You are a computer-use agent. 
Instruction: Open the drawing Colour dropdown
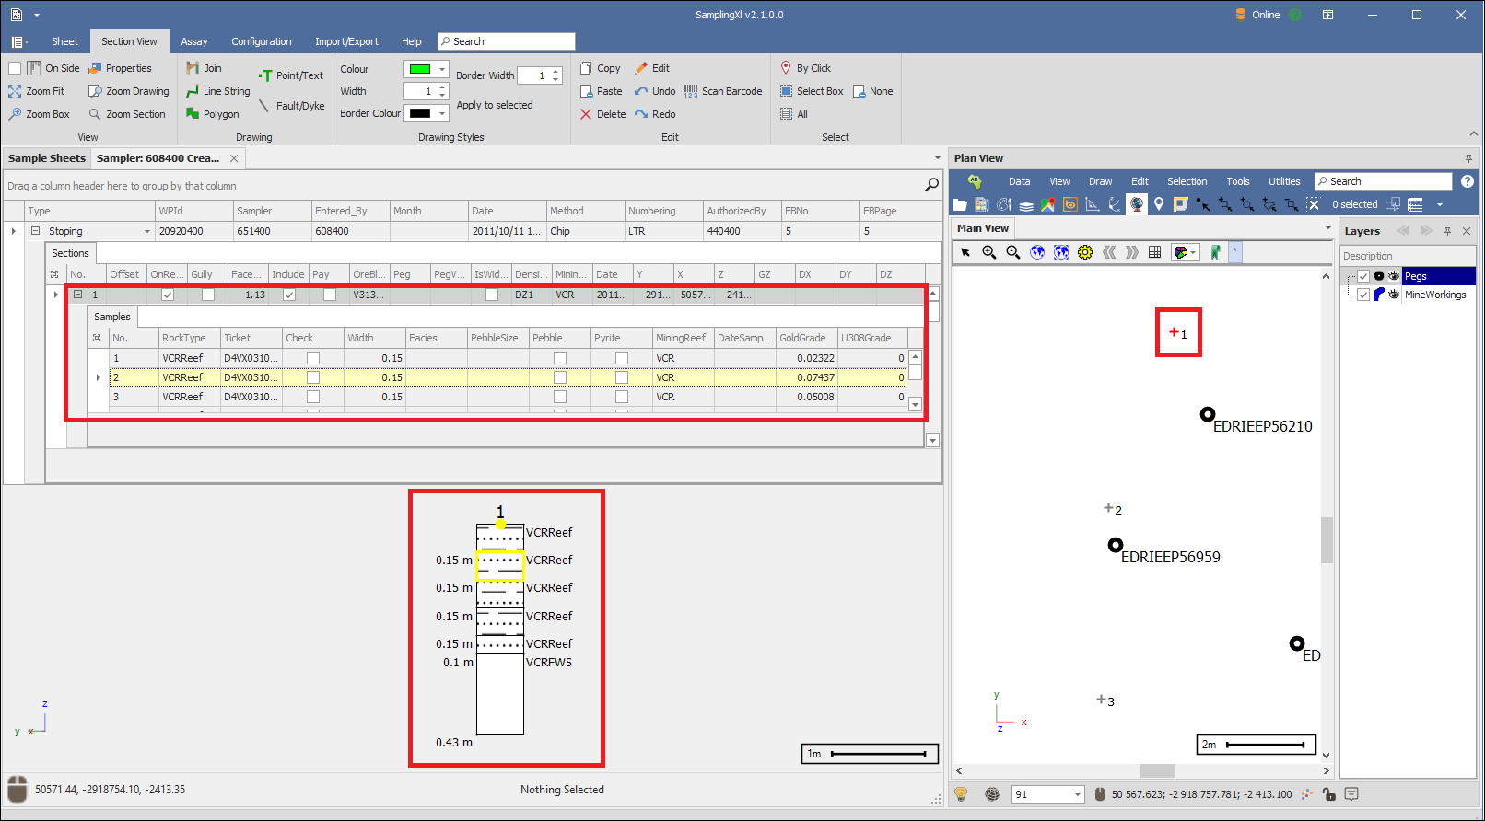[442, 69]
